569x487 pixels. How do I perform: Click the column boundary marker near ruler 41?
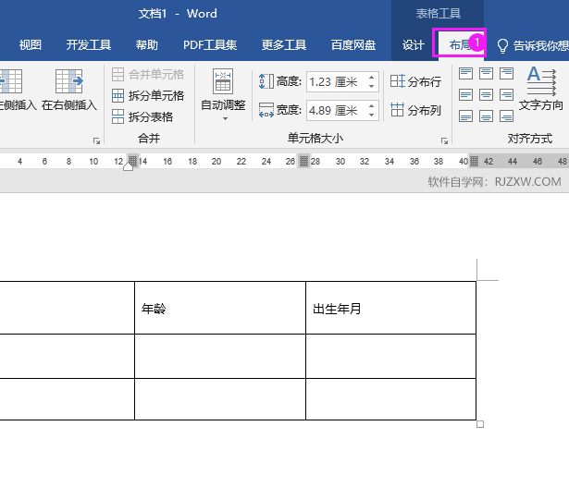(474, 161)
